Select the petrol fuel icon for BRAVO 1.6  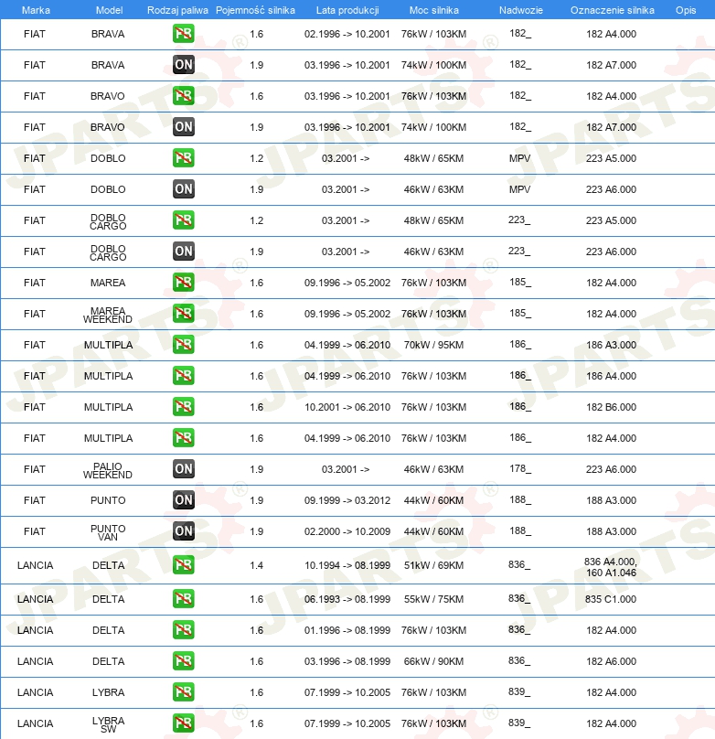coord(183,96)
